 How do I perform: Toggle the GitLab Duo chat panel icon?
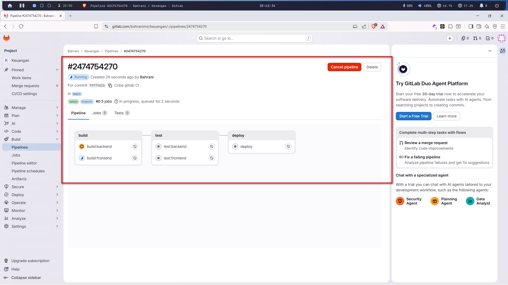[x=503, y=51]
